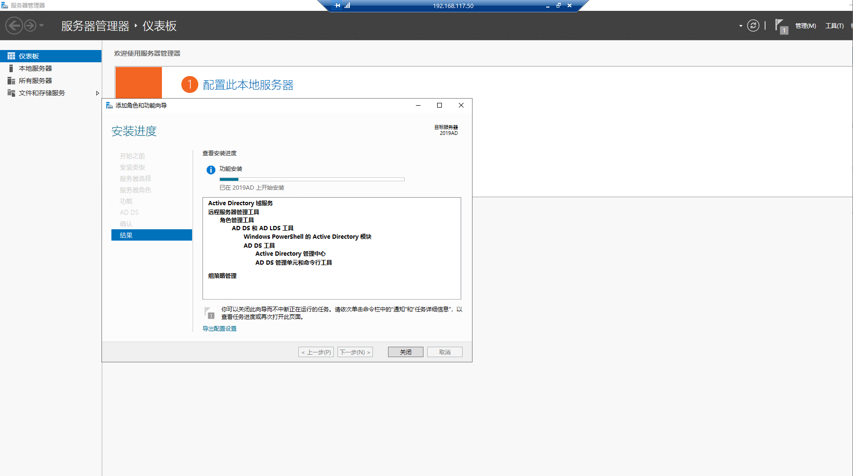
Task: Open the 管理(M) menu
Action: [805, 26]
